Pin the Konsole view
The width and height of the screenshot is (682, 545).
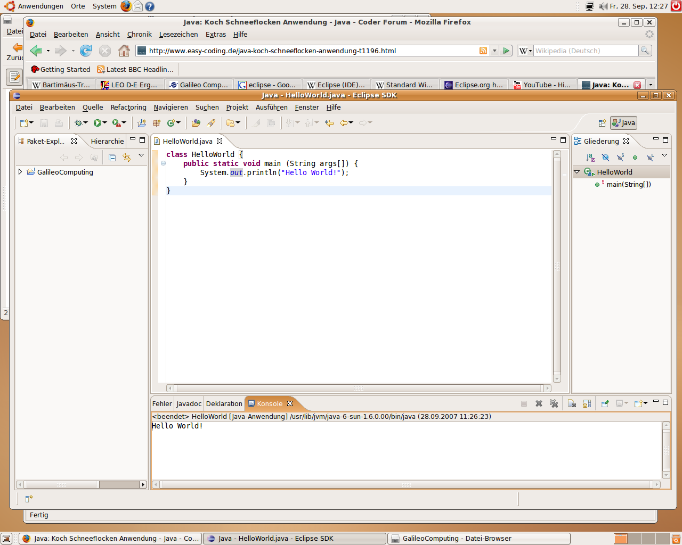pyautogui.click(x=605, y=404)
